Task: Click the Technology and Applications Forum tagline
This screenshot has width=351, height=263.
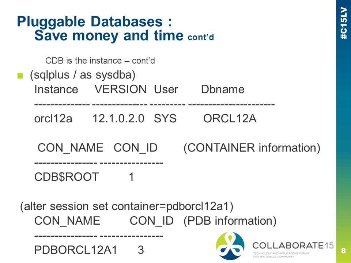Action: tap(281, 255)
